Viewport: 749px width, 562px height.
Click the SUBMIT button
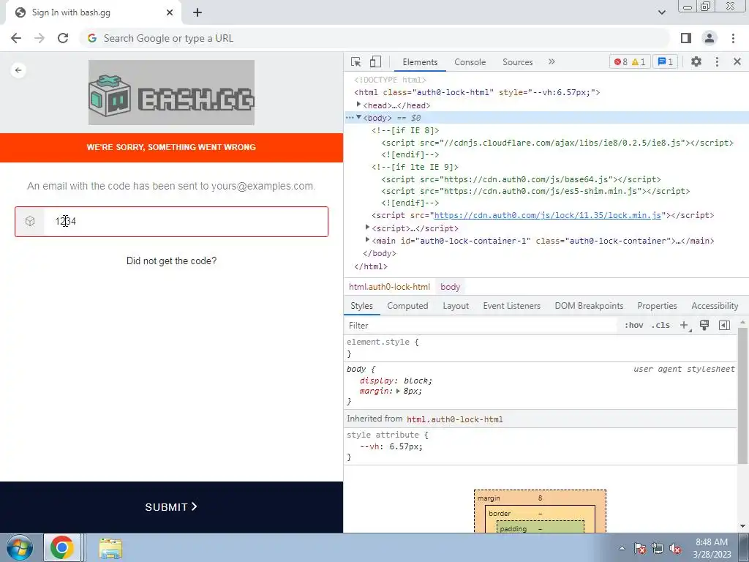(x=171, y=507)
